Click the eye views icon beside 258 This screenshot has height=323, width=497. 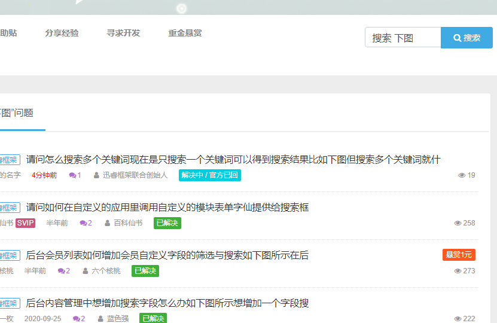(458, 223)
